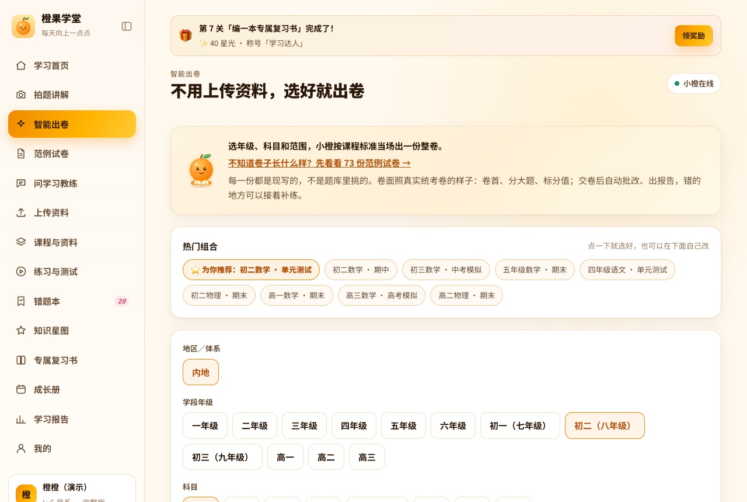
Task: Click the 学习首页 home icon
Action: pyautogui.click(x=21, y=65)
